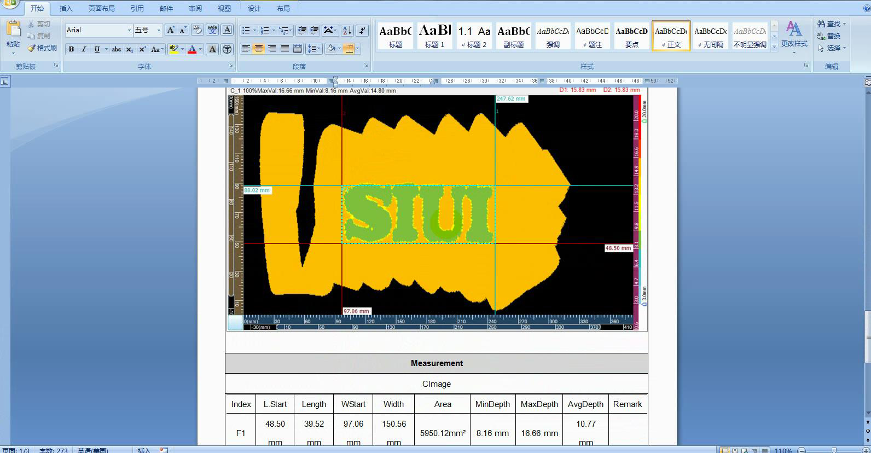
Task: Click the red font color button
Action: [192, 49]
